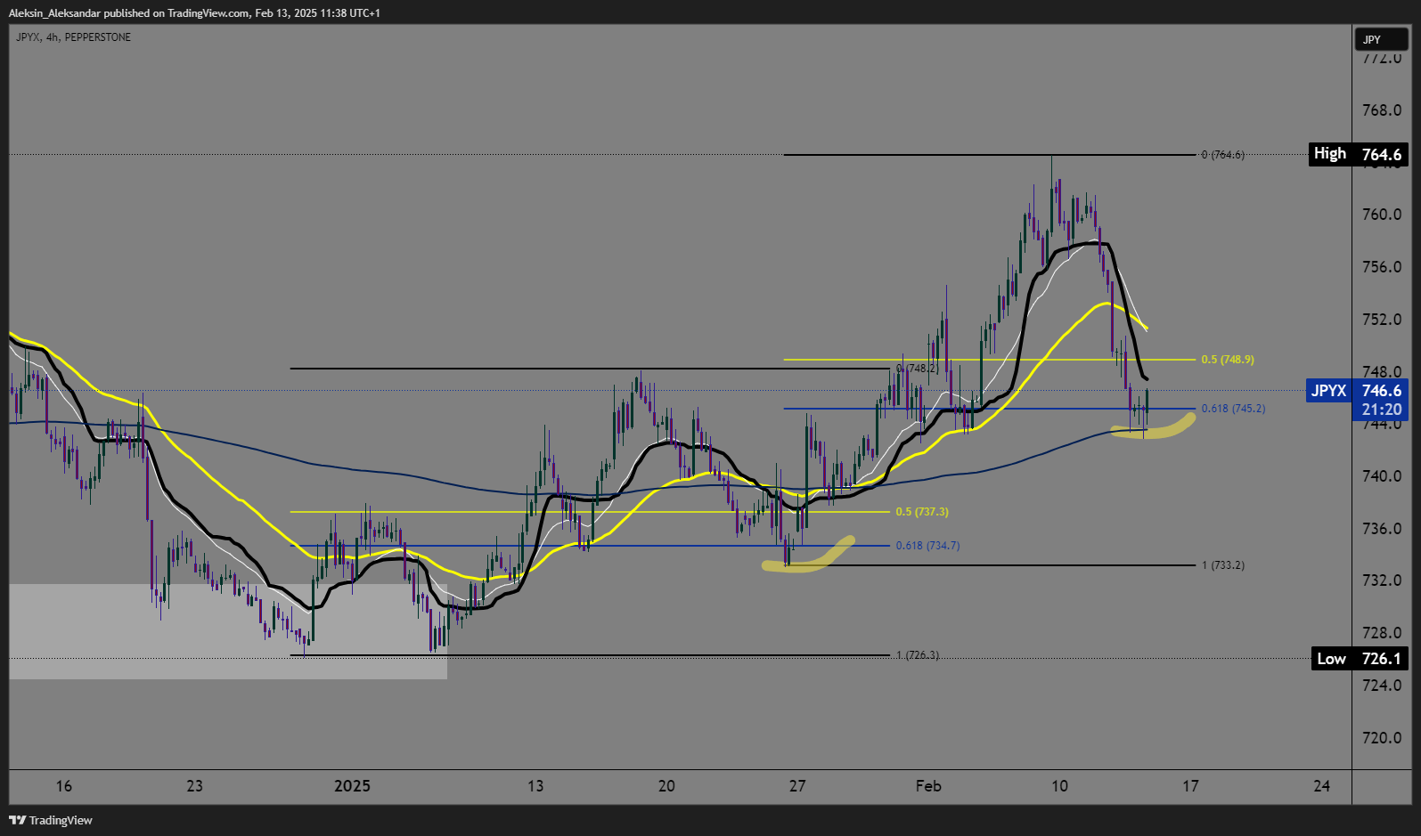Click the 27 date label on time axis

(797, 786)
